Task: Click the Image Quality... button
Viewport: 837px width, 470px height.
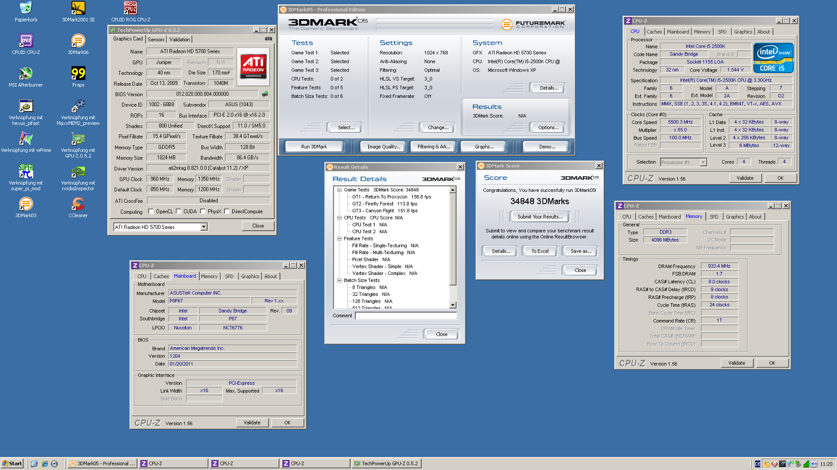Action: click(x=384, y=147)
